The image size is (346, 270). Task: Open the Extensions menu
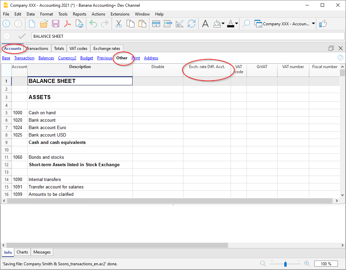[120, 14]
